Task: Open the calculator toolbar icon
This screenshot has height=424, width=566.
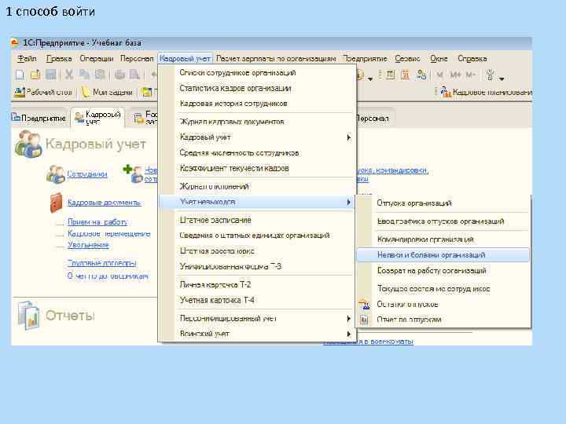Action: pos(390,75)
